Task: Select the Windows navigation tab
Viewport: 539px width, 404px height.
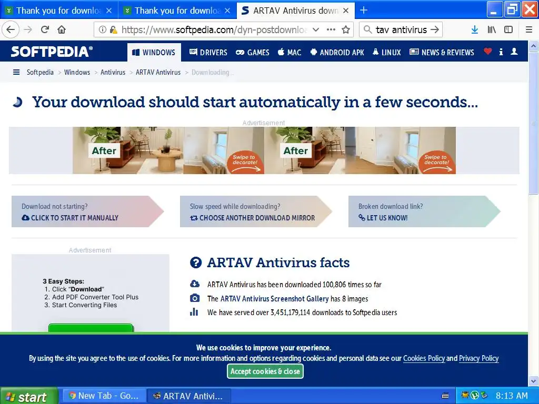Action: coord(154,52)
